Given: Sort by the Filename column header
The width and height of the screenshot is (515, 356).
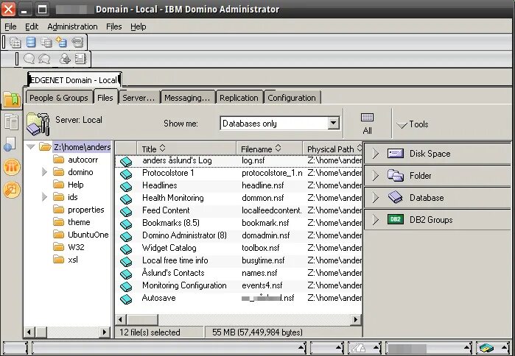Looking at the screenshot, I should (x=270, y=149).
